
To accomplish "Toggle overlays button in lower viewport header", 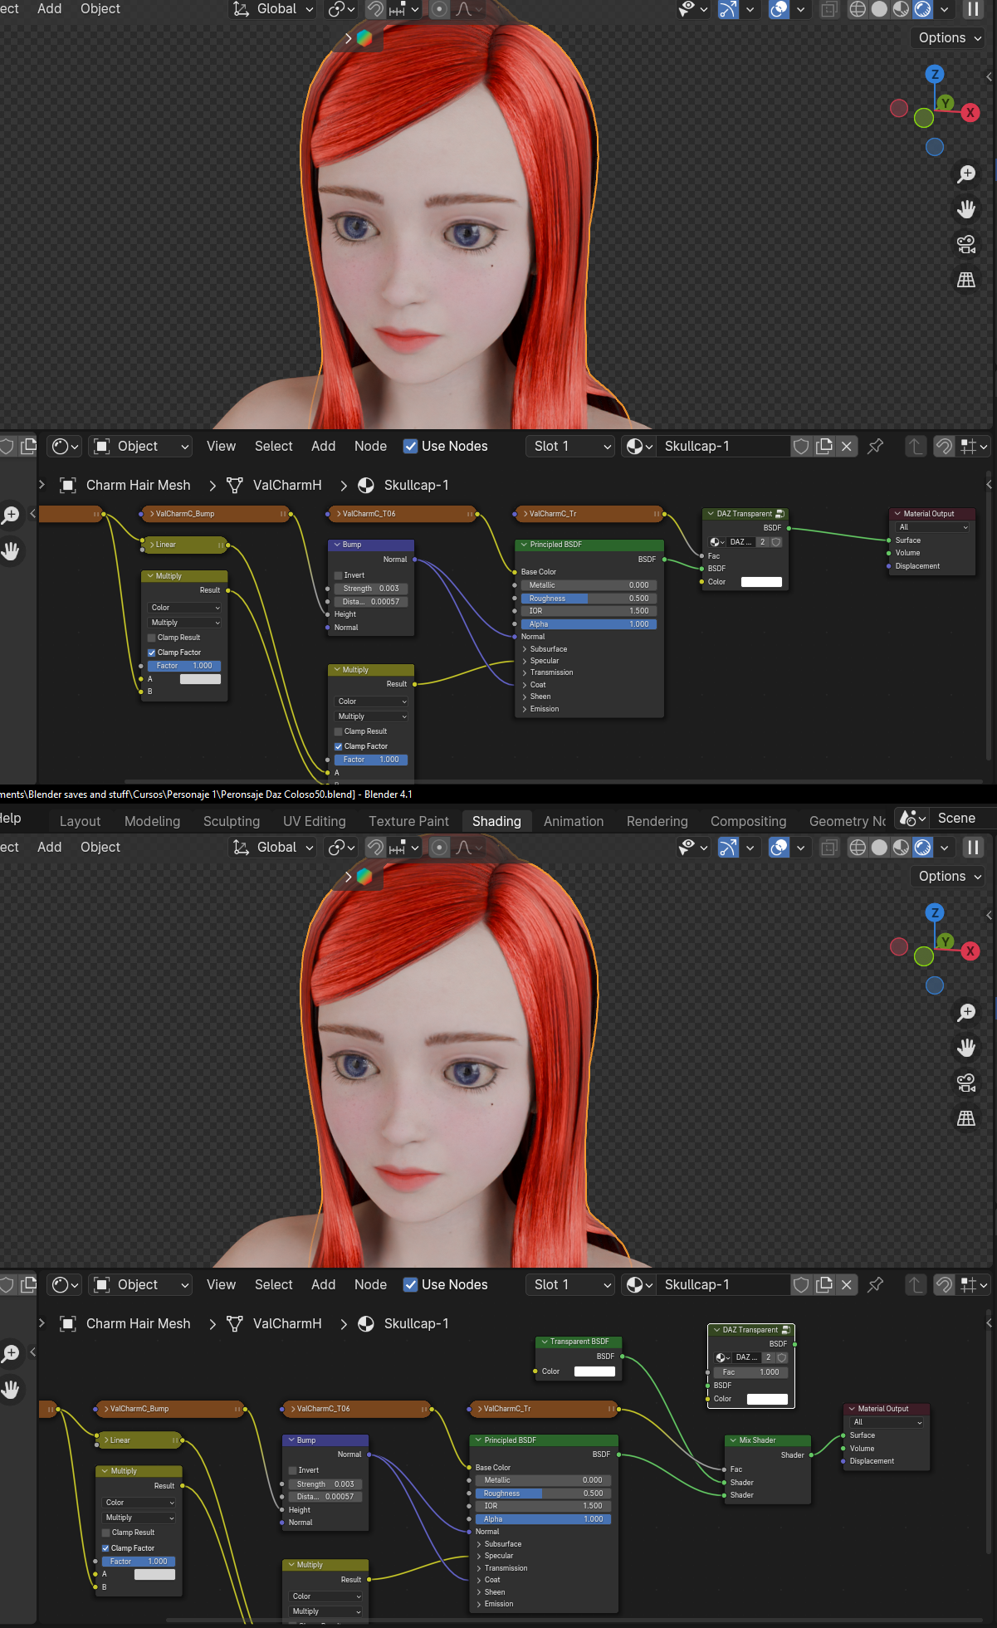I will pyautogui.click(x=779, y=847).
